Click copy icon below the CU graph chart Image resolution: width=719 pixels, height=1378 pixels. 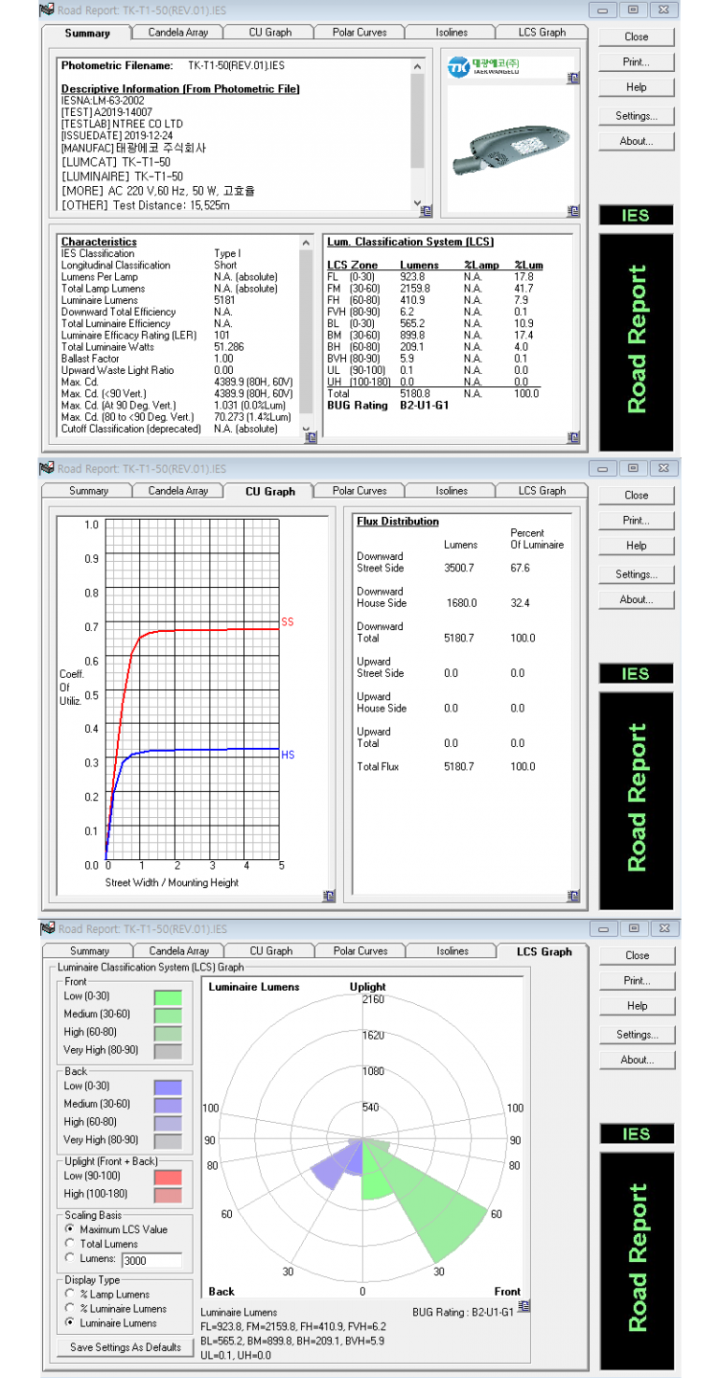point(330,896)
